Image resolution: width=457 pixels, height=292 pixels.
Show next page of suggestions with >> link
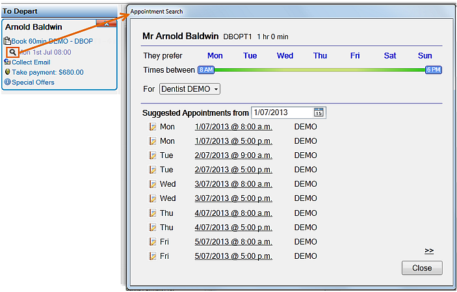[429, 251]
